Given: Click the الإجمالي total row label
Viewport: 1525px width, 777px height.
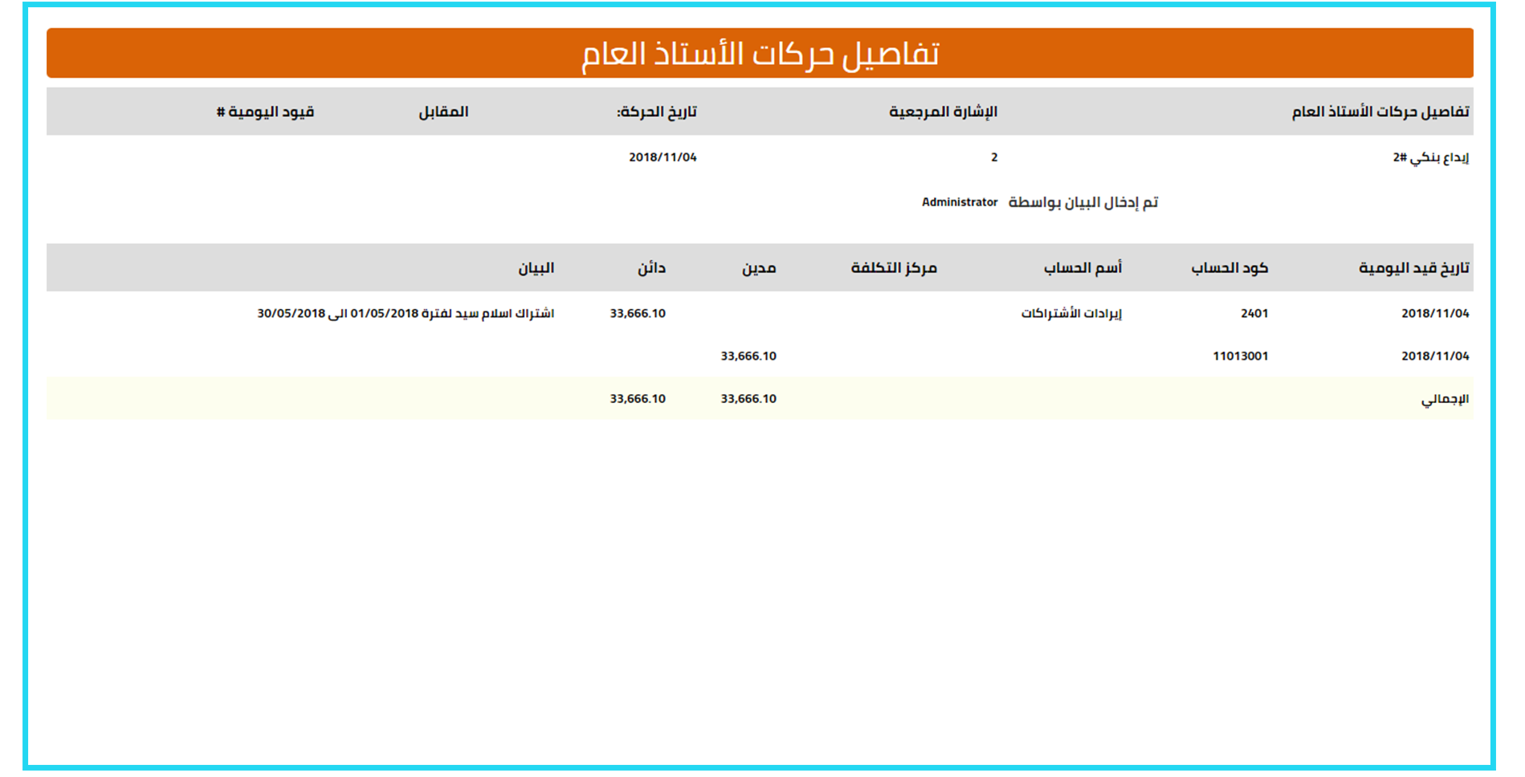Looking at the screenshot, I should pos(1444,399).
